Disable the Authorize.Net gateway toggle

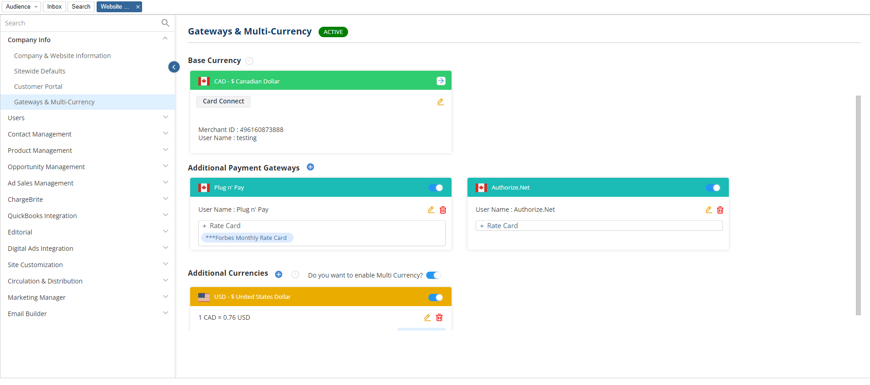coord(713,188)
